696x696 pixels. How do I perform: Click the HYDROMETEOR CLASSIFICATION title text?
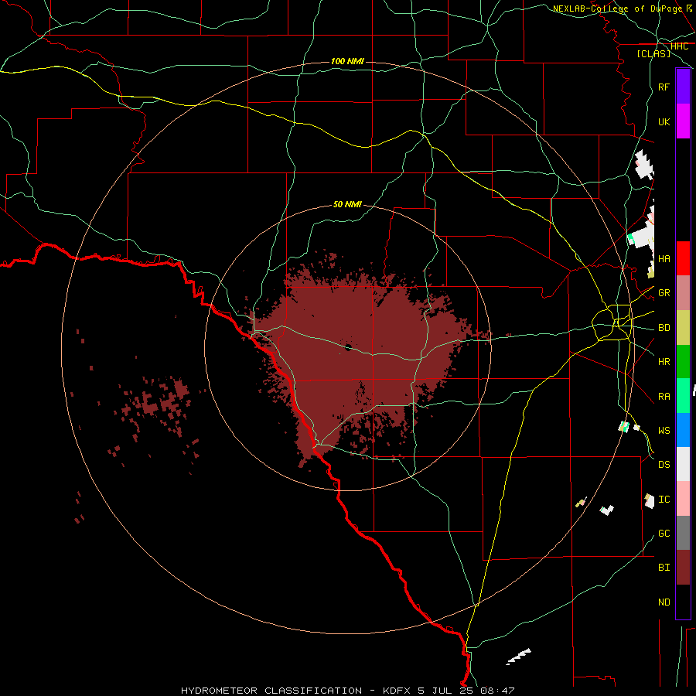pos(271,691)
